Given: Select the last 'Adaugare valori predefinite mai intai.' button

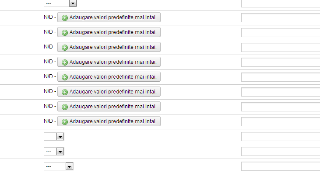Looking at the screenshot, I should (x=109, y=121).
